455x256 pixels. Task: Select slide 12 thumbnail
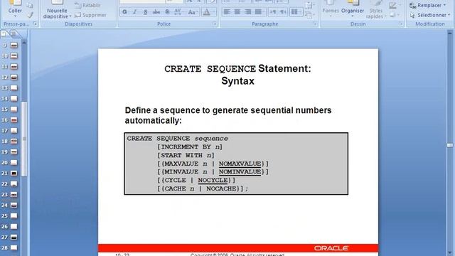(14, 78)
